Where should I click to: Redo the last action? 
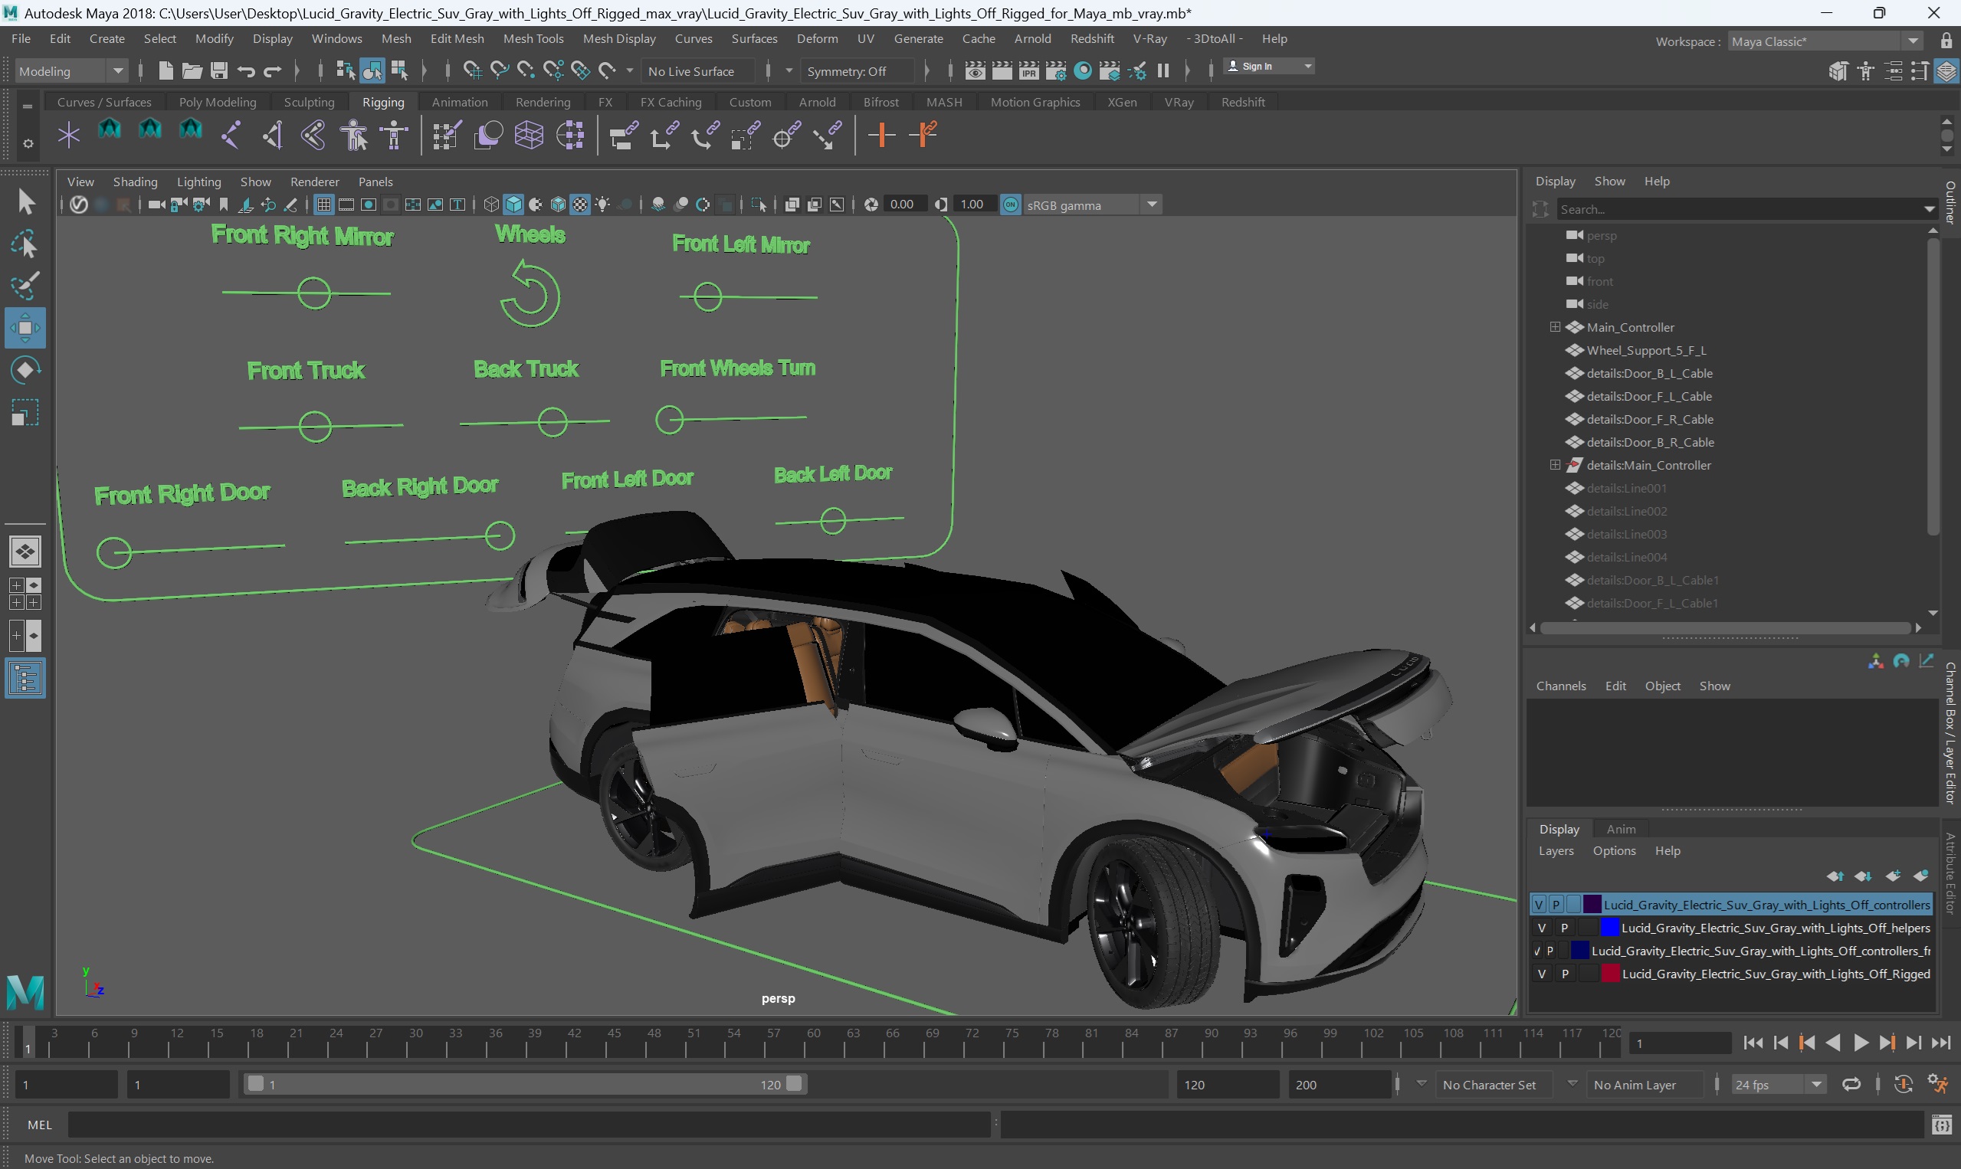[273, 71]
